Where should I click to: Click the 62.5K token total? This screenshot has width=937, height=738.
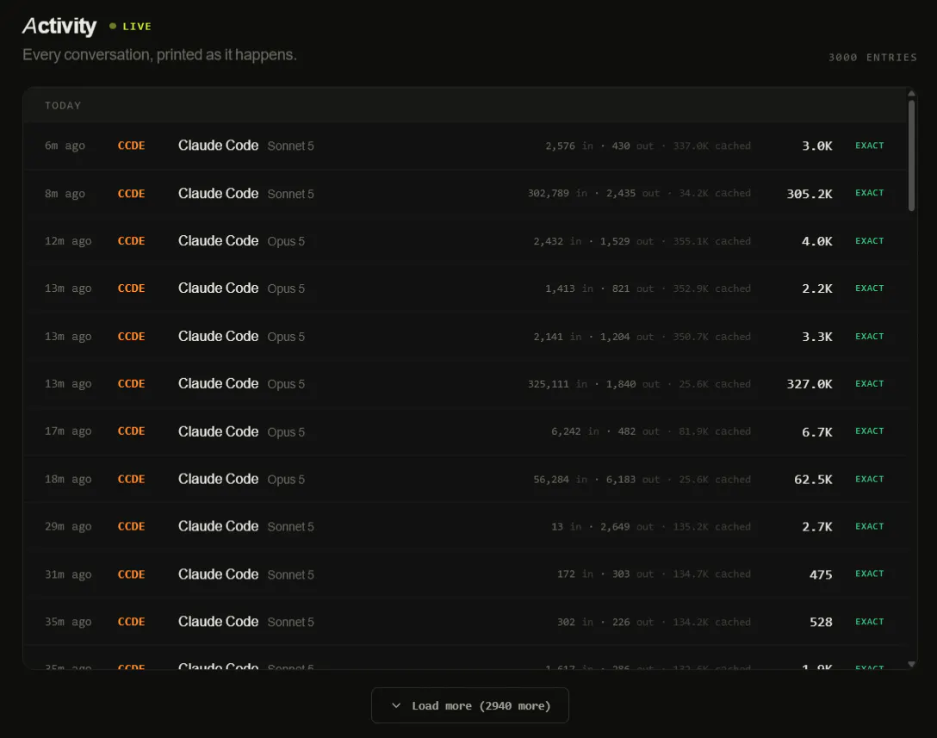813,480
